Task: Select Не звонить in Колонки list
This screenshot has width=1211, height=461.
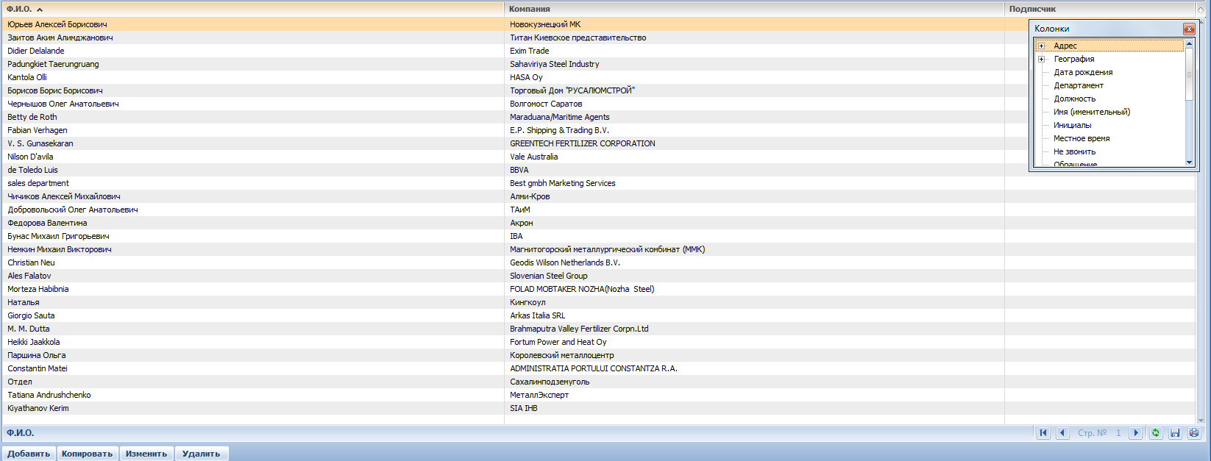Action: (1074, 151)
